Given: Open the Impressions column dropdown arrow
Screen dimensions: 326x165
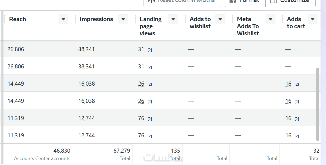Looking at the screenshot, I should tap(123, 19).
